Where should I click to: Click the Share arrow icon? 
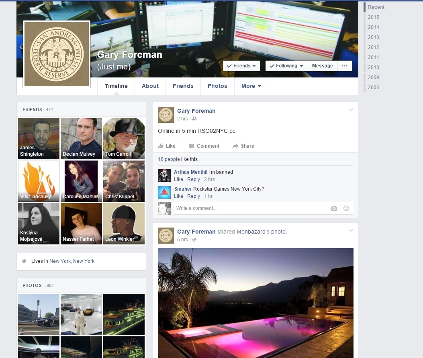[235, 146]
